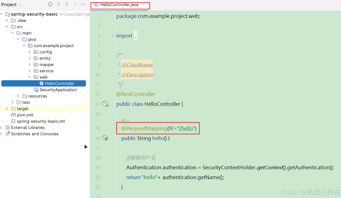Switch to the HelloController.java tab
This screenshot has width=341, height=198.
(119, 5)
